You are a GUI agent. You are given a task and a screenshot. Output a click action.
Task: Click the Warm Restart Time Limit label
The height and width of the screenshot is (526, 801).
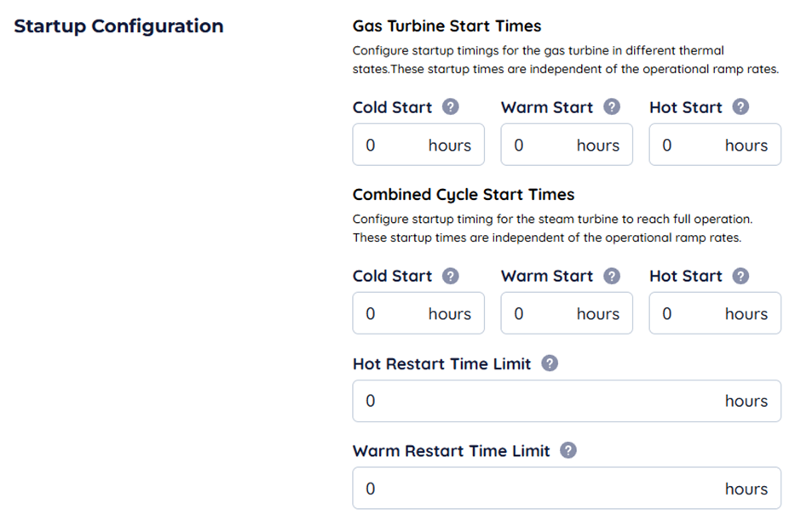tap(451, 451)
